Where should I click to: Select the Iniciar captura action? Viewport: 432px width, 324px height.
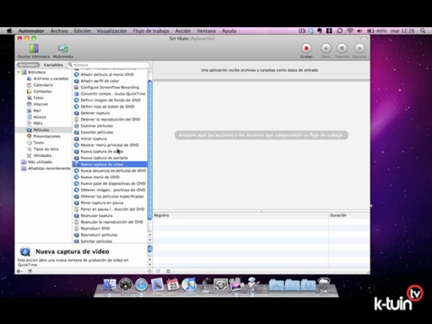point(94,139)
